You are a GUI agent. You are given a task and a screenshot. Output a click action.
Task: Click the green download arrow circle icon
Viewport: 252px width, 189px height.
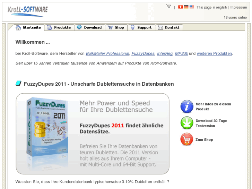coord(187,123)
